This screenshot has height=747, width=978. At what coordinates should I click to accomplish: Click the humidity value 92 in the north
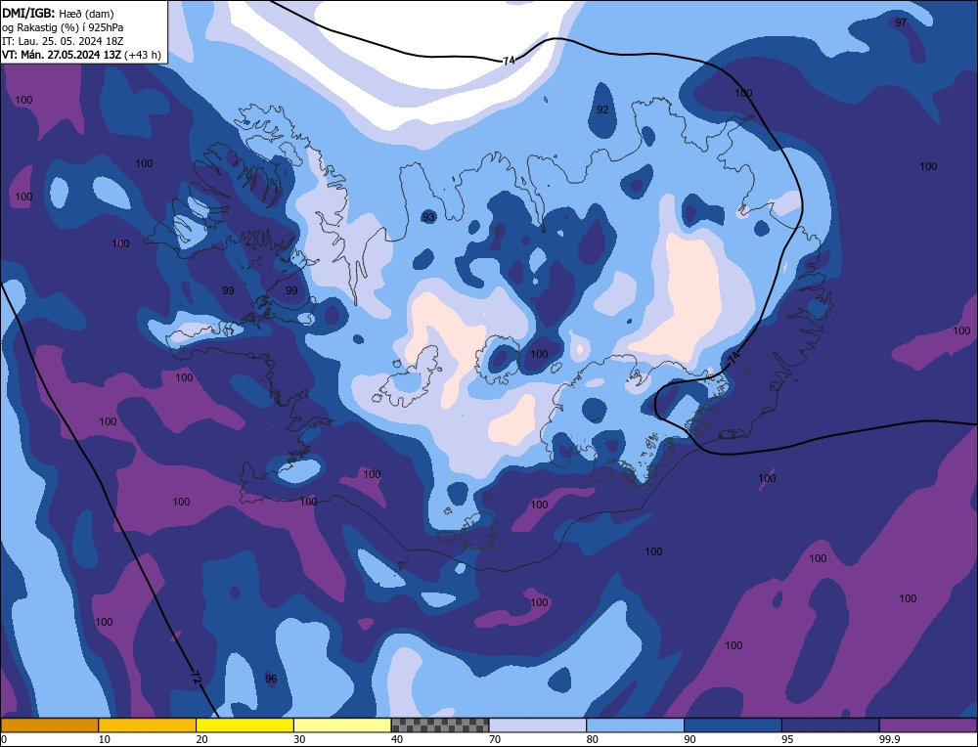[602, 110]
